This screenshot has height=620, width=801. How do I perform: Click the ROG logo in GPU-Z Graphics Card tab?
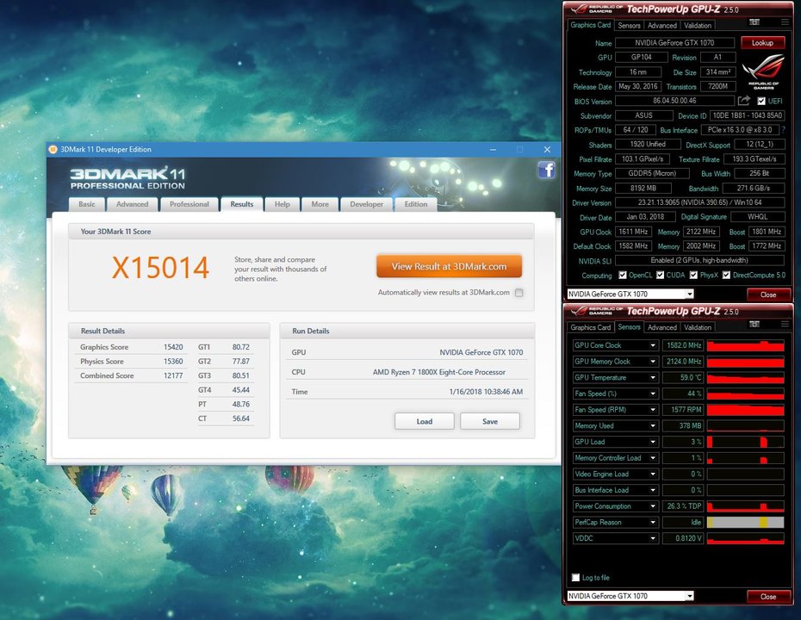(763, 71)
